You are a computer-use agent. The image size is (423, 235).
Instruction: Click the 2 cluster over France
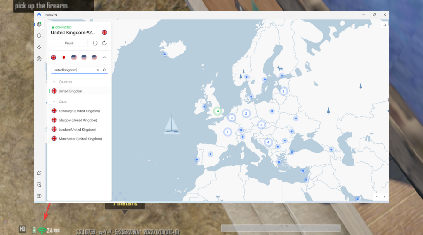(x=227, y=132)
